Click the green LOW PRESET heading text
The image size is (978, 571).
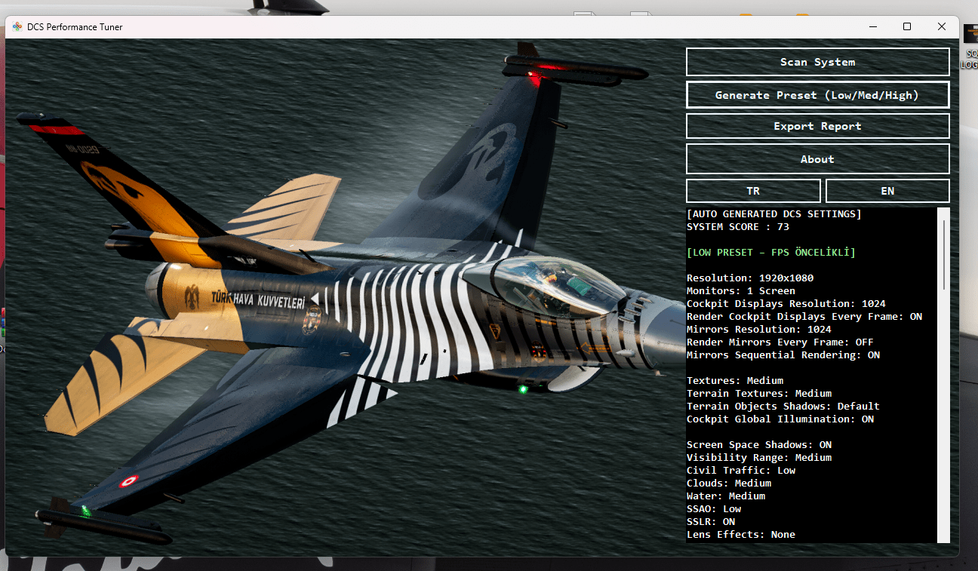[x=771, y=253]
